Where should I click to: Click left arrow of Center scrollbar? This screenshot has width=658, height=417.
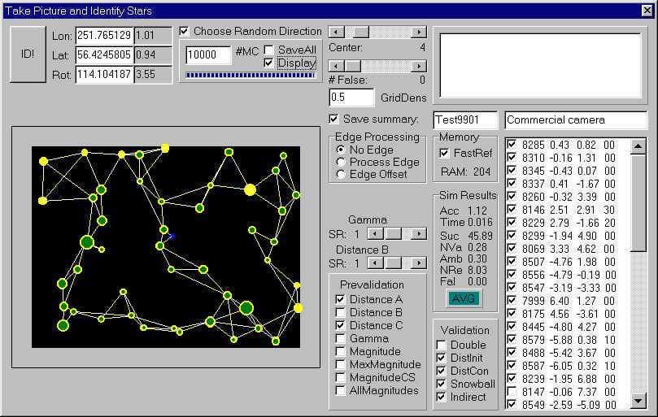pos(337,32)
